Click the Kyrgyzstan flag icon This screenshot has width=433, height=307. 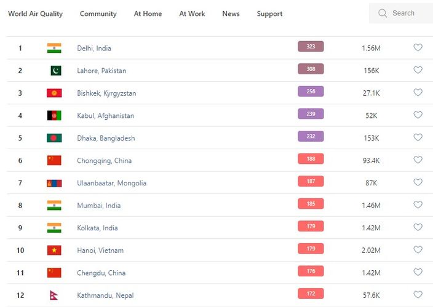(54, 93)
